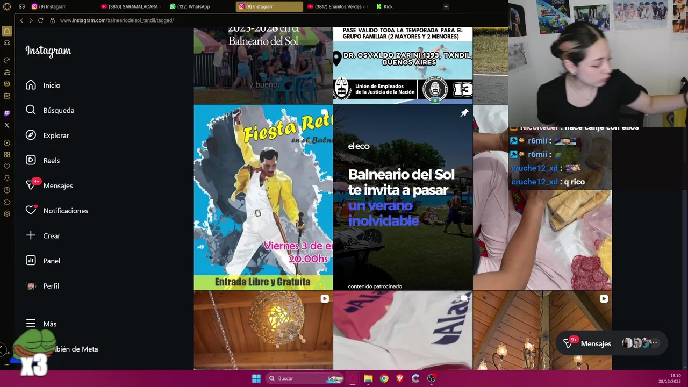Switch to Enanitos Verdes YouTube tab
Viewport: 688px width, 387px height.
point(338,6)
